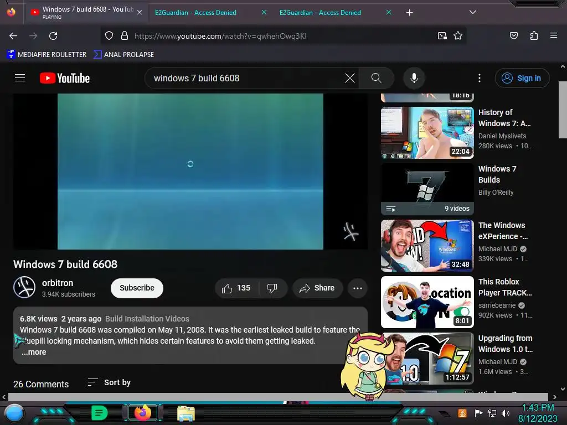This screenshot has width=567, height=425.
Task: Share the video
Action: (x=317, y=288)
